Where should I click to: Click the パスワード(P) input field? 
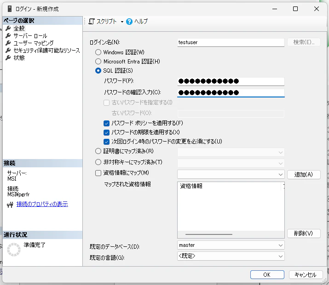pyautogui.click(x=231, y=81)
